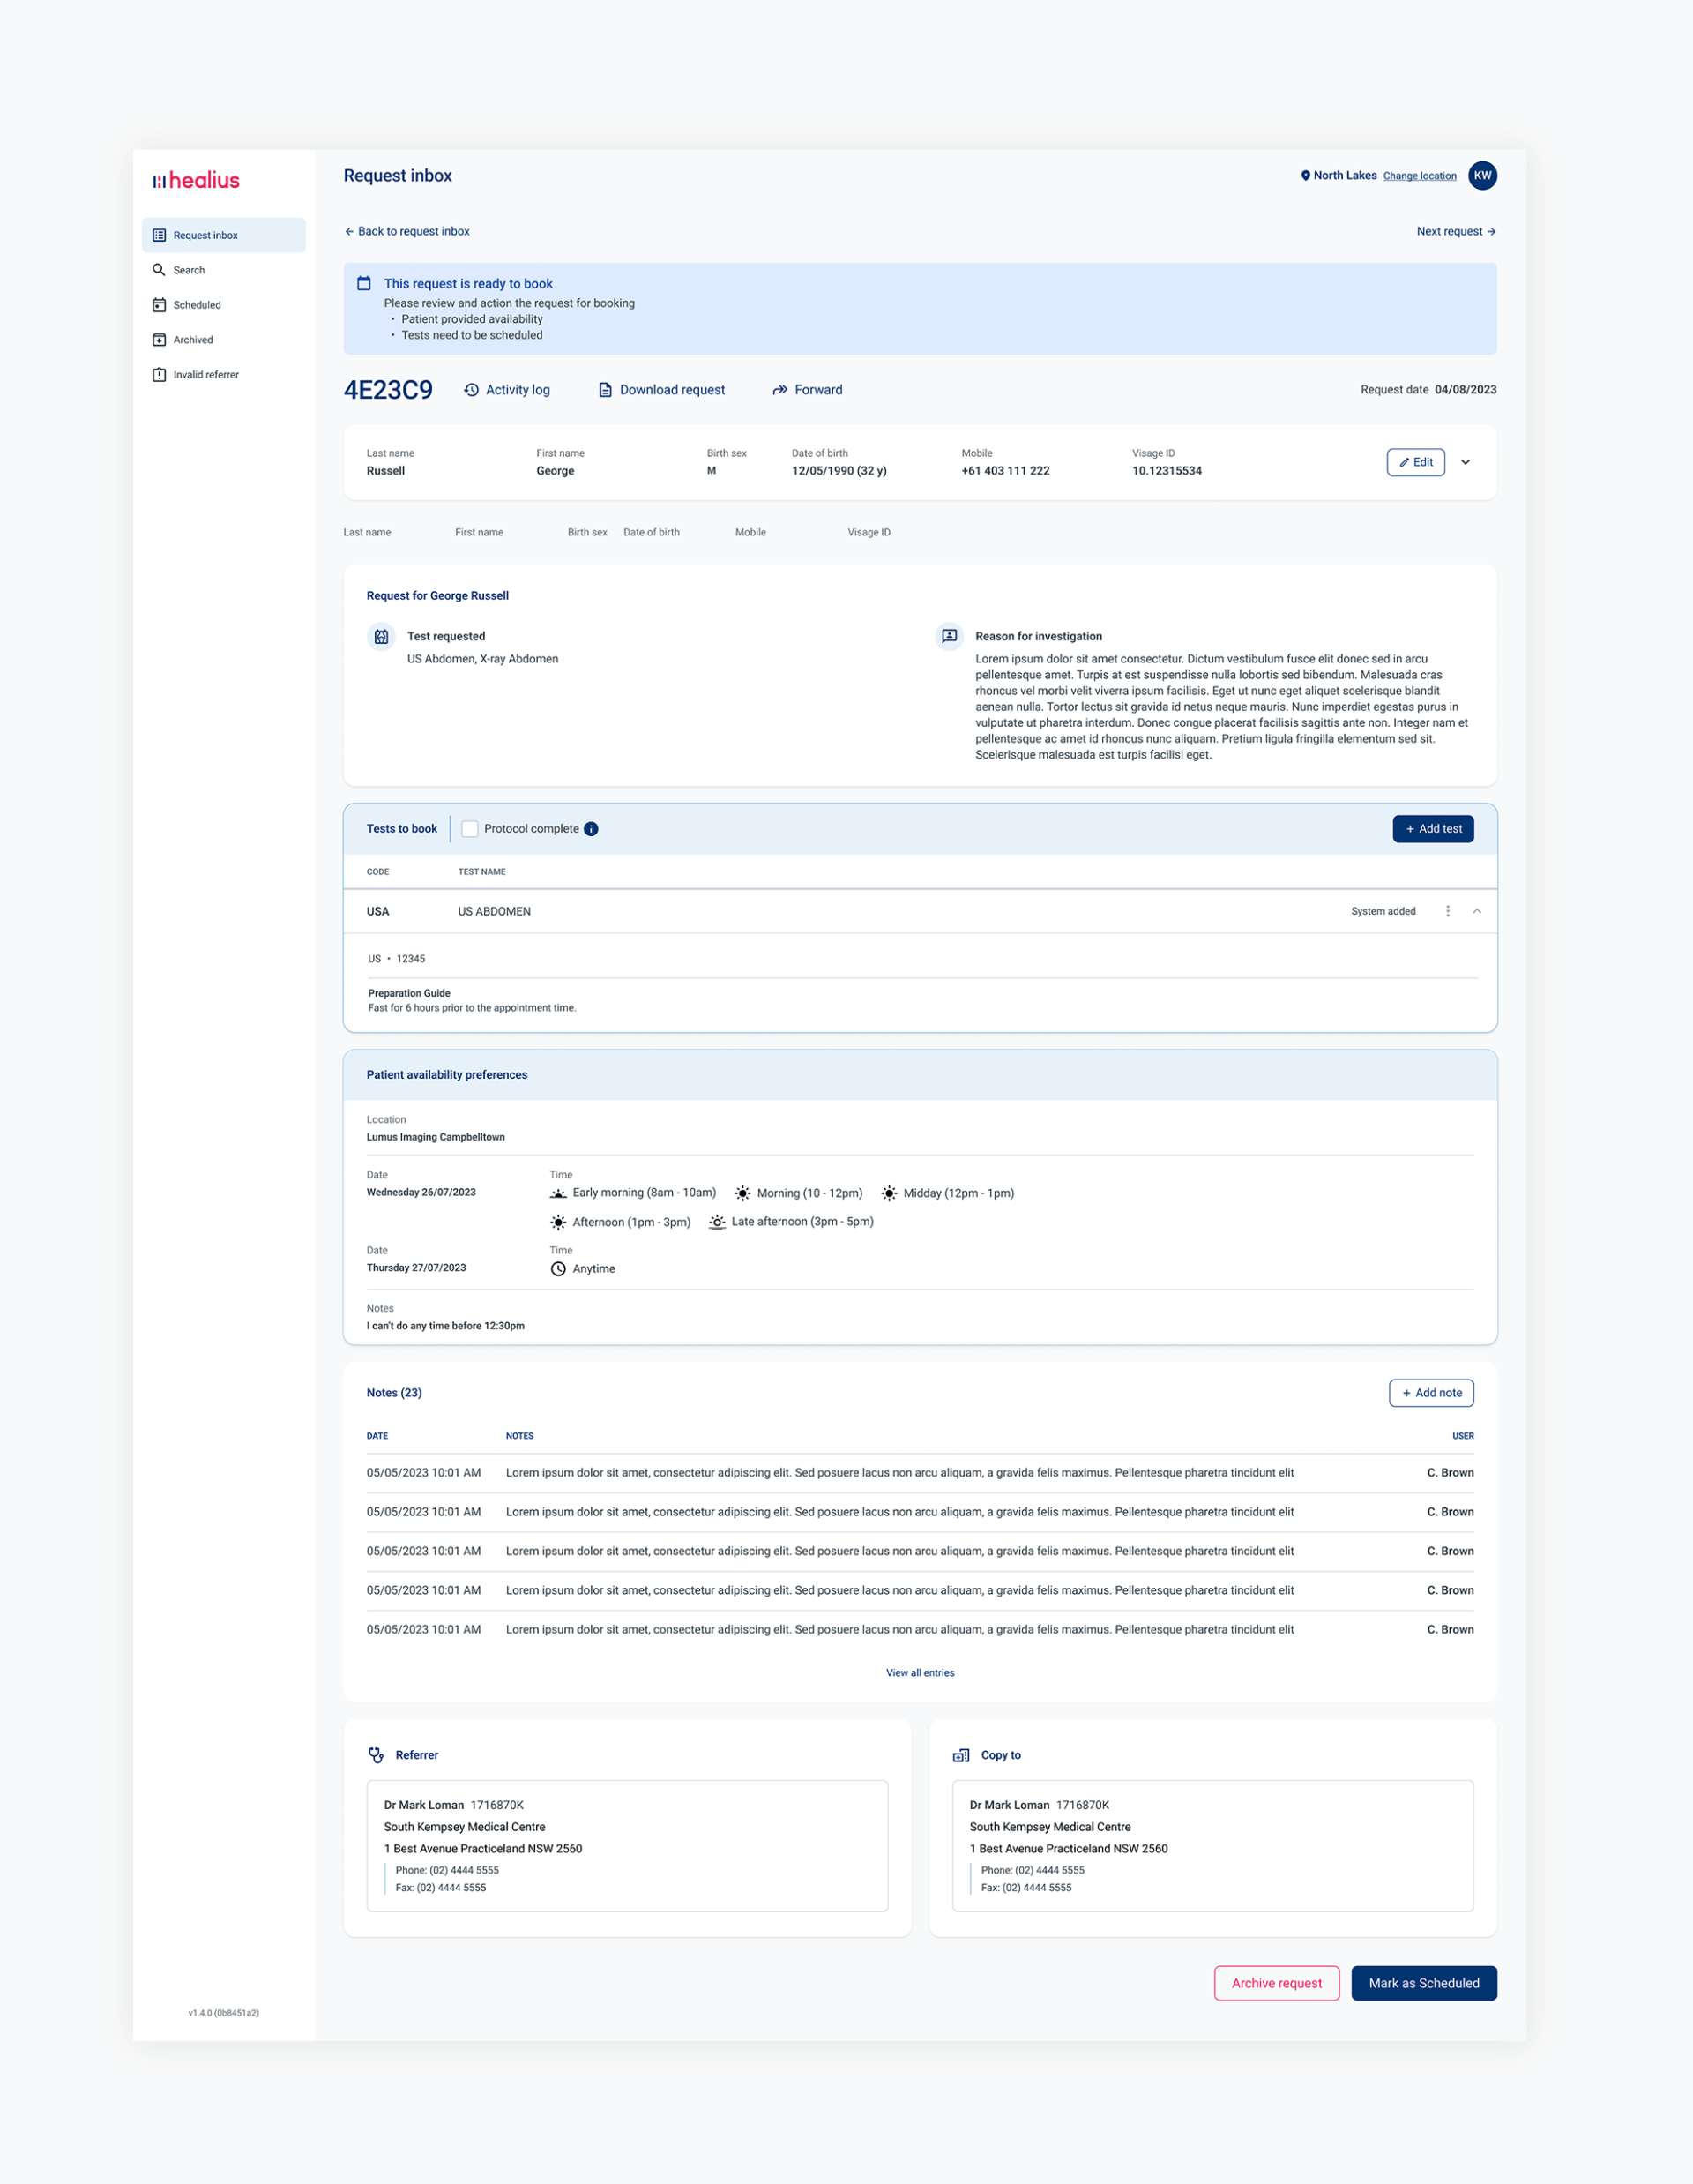This screenshot has height=2184, width=1693.
Task: Click the Archived box icon in sidebar
Action: tap(159, 340)
